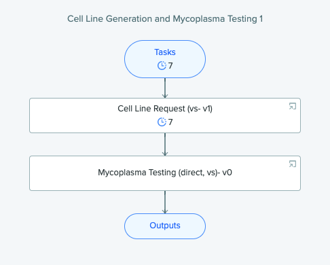The image size is (330, 265).
Task: Click pending clock icon in Cell Line Request
Action: click(x=162, y=122)
